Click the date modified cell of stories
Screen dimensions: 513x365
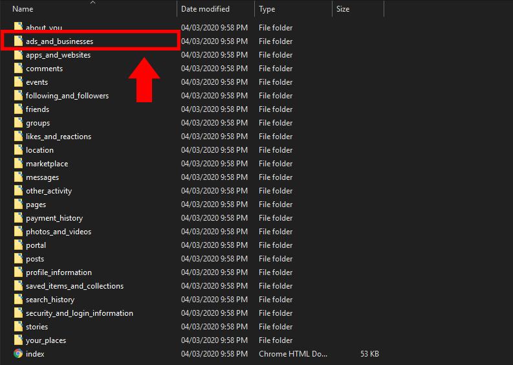tap(214, 327)
